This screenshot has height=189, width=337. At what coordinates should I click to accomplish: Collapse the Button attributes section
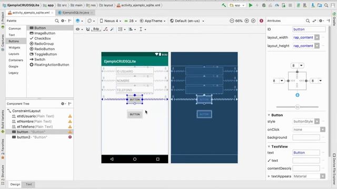tap(269, 115)
